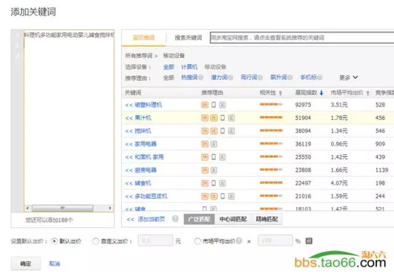394x272 pixels.
Task: Click left arrow of keyword box scrollbar
Action: coord(28,208)
